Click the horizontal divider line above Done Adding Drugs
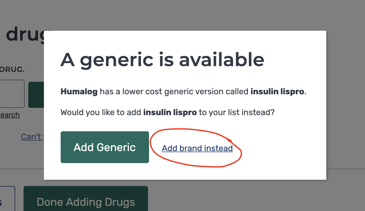Screen dimensions: 365x211 click(22, 169)
